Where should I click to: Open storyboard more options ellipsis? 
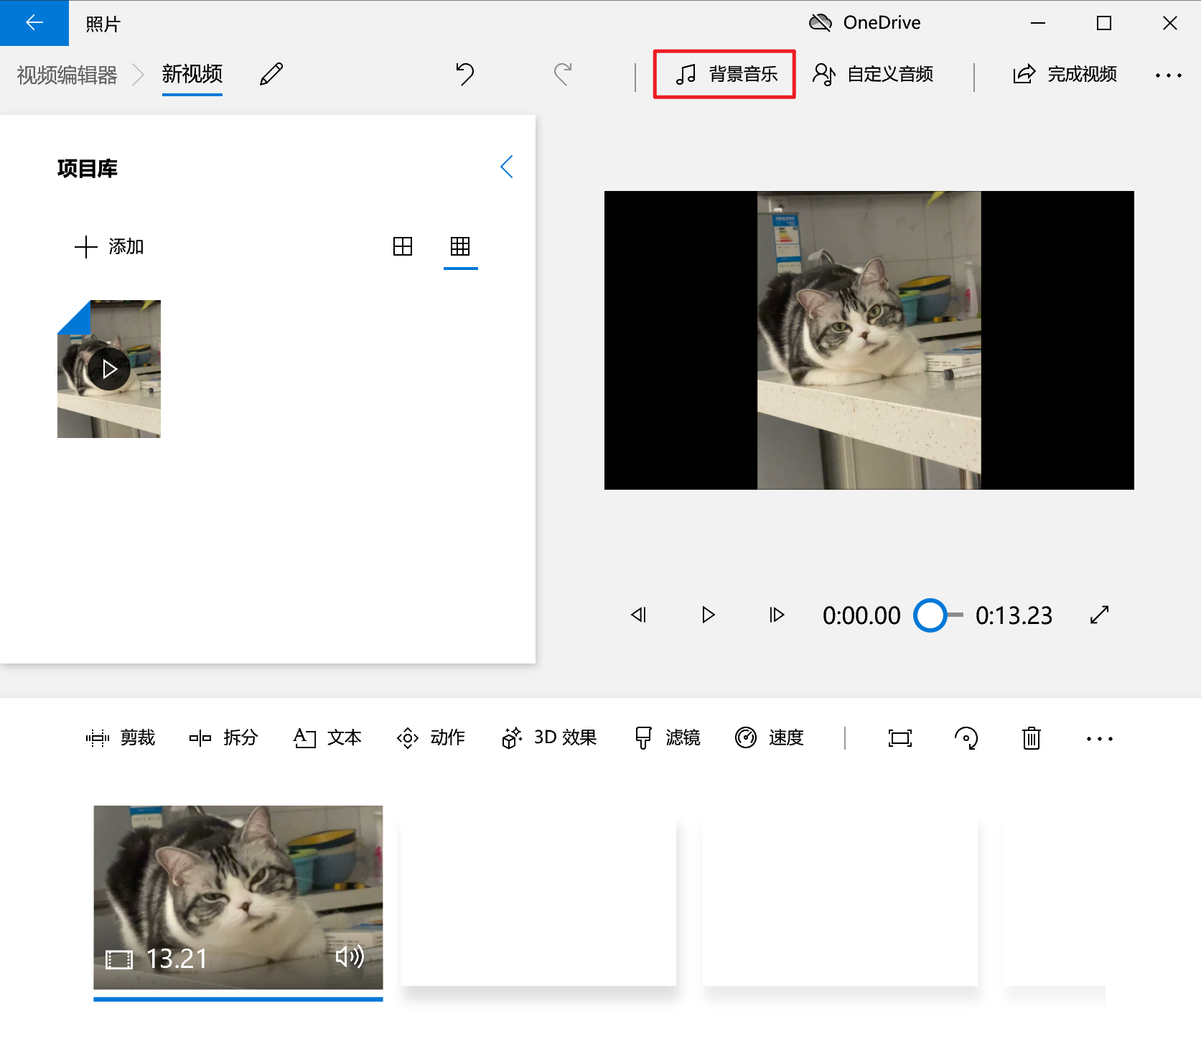pyautogui.click(x=1099, y=739)
